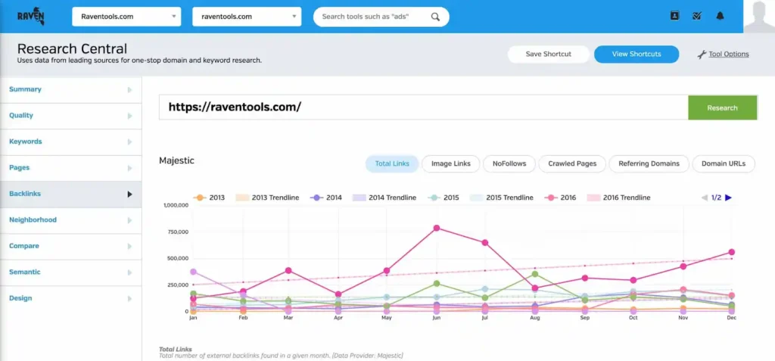Open Quality in the sidebar
Viewport: 775px width, 361px height.
point(21,115)
